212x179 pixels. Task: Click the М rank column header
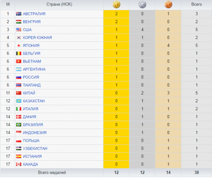(8, 5)
